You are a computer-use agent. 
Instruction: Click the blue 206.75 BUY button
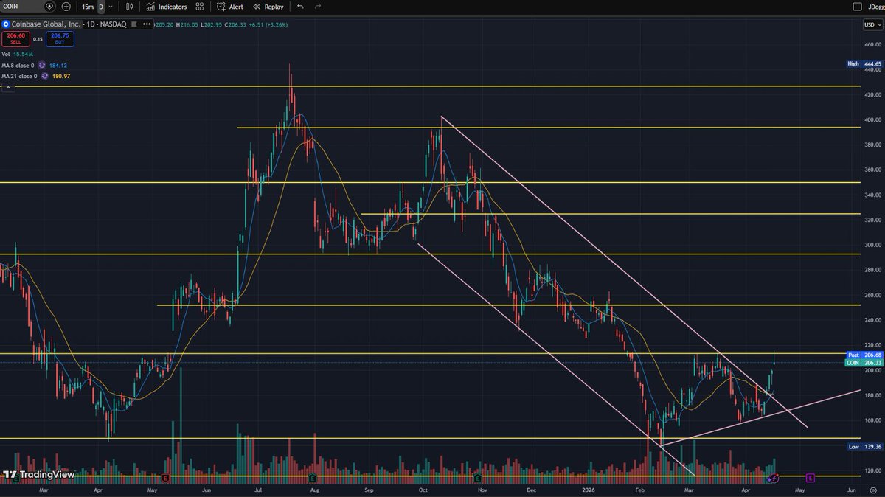pos(60,38)
